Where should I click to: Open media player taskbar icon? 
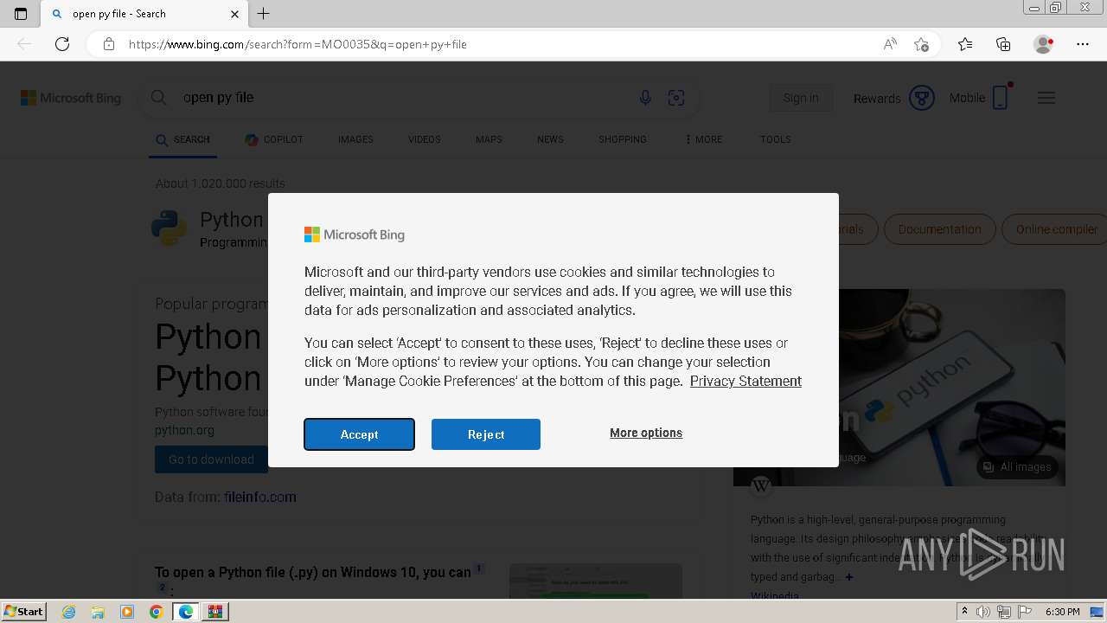[x=127, y=612]
